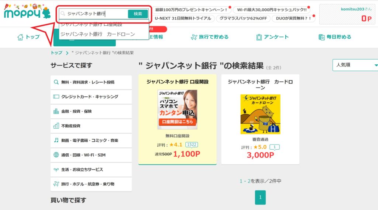Click the 3,000P reward text

click(260, 155)
